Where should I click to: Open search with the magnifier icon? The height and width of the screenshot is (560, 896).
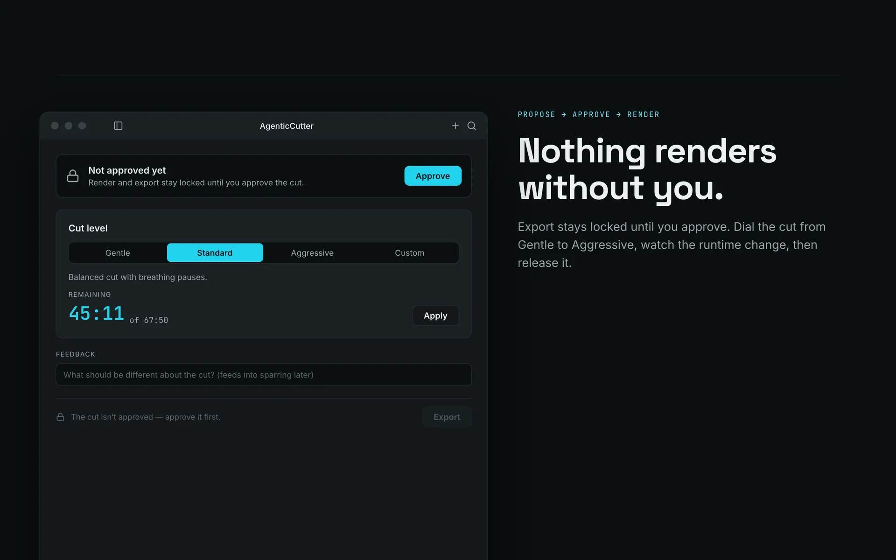[472, 126]
